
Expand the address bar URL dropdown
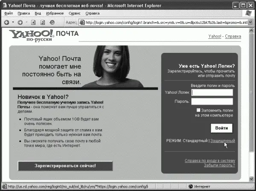tap(250, 22)
